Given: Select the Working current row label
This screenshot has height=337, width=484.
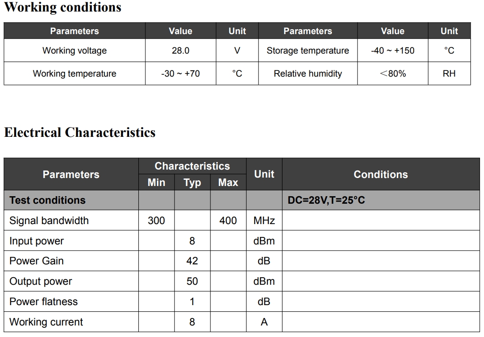Looking at the screenshot, I should click(x=46, y=322).
